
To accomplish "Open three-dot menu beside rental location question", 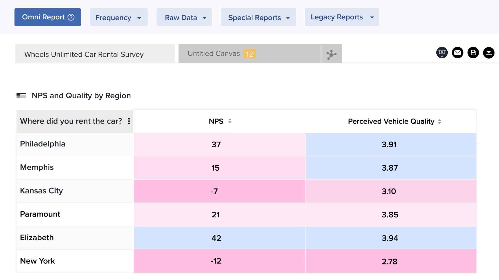I will (129, 121).
